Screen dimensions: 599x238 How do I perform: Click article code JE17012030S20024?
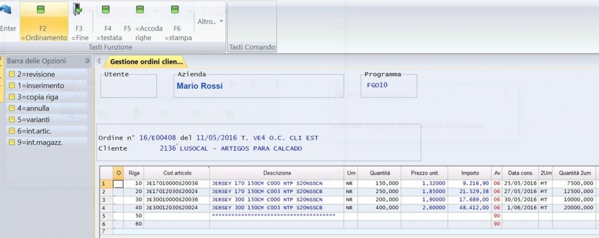(x=172, y=191)
